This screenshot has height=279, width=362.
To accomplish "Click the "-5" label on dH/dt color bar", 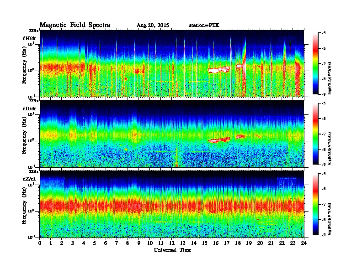I will click(x=324, y=33).
